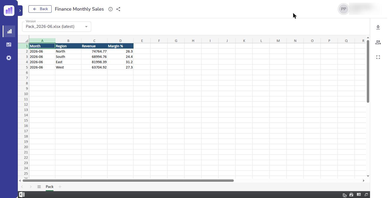Add a new sheet with plus icon

[x=60, y=187]
